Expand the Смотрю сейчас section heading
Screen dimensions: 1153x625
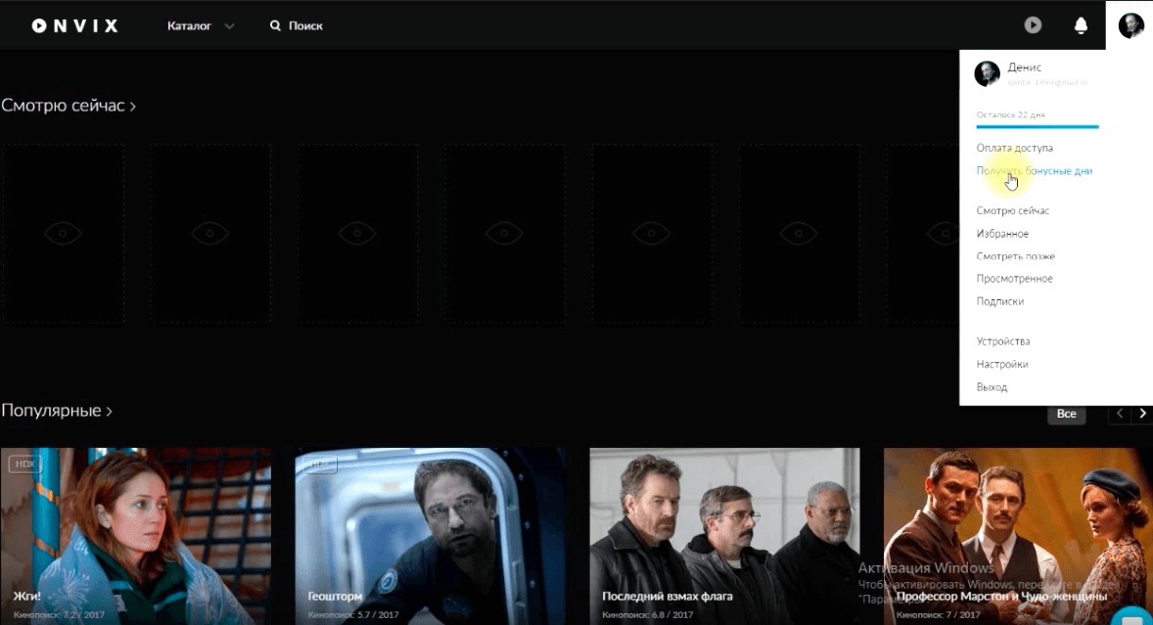[x=69, y=106]
